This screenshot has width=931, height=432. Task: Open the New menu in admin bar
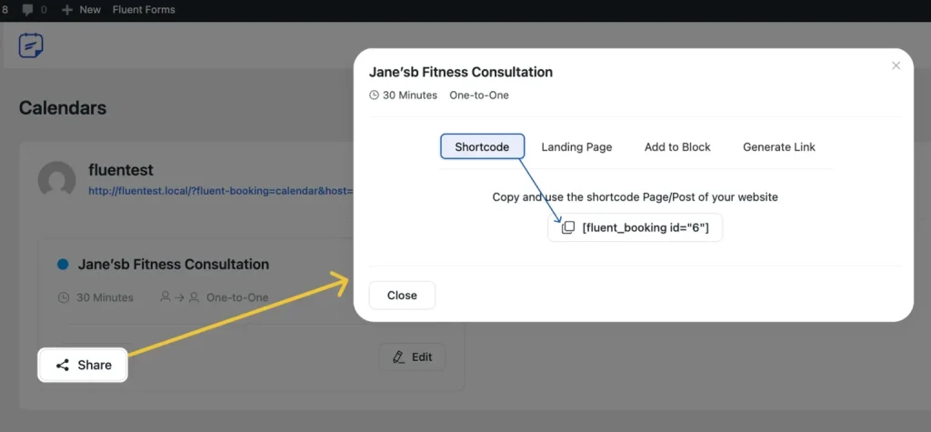point(81,9)
